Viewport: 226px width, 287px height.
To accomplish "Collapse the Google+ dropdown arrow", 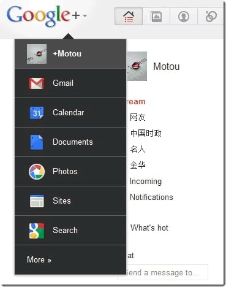I will coord(85,15).
